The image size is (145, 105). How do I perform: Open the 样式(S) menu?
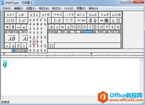(57, 8)
